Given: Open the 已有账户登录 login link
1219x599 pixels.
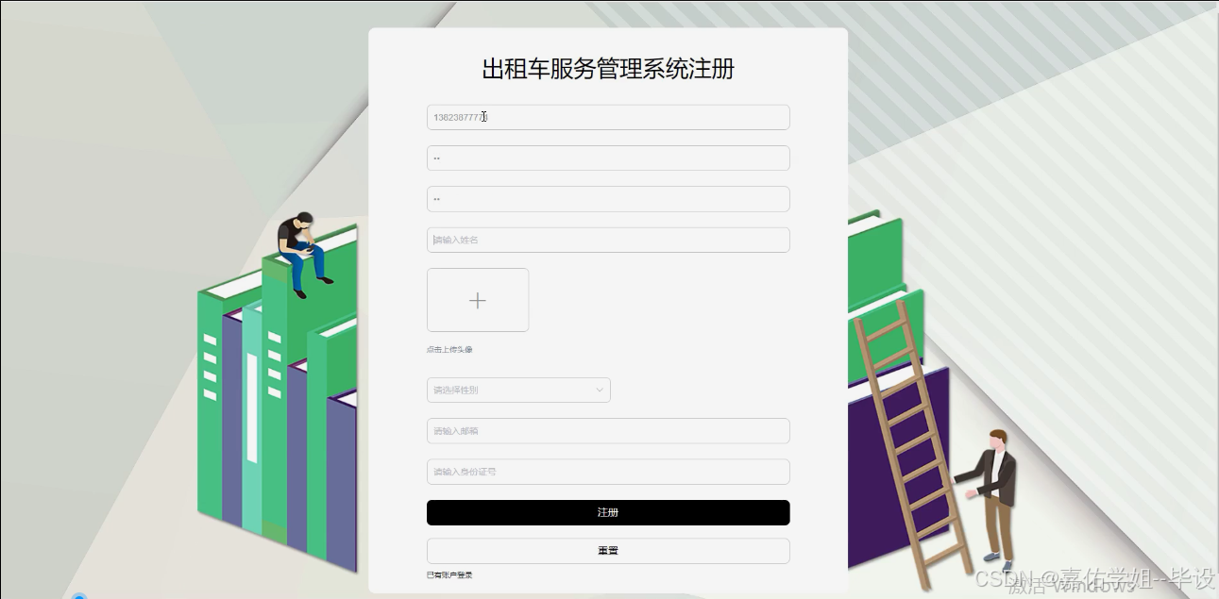Looking at the screenshot, I should click(x=449, y=574).
